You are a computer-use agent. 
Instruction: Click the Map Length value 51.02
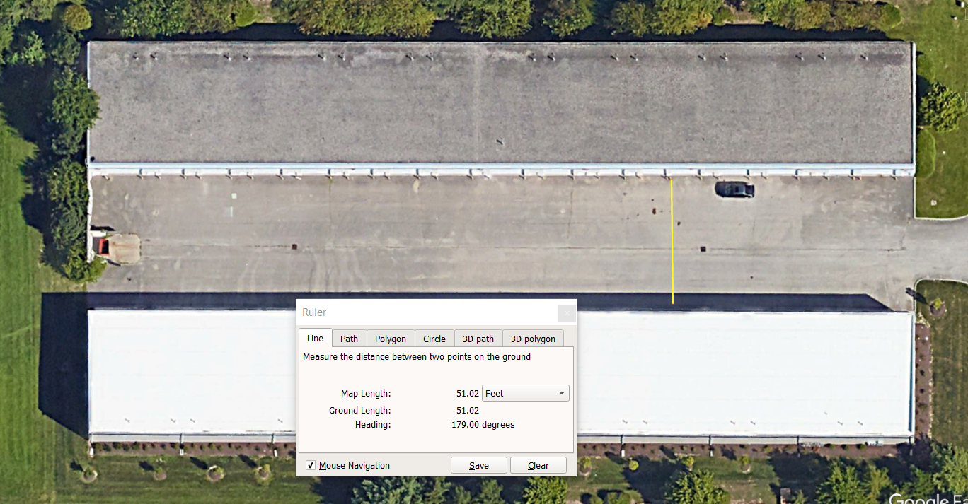467,393
